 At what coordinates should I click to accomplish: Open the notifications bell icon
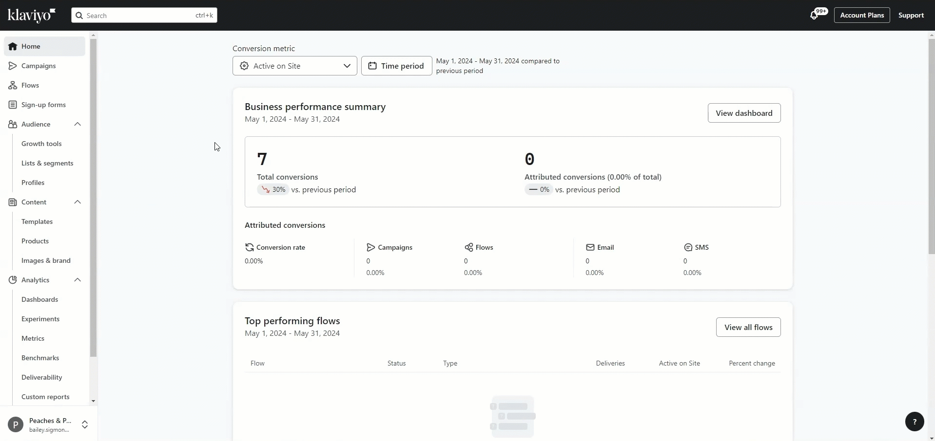click(814, 16)
